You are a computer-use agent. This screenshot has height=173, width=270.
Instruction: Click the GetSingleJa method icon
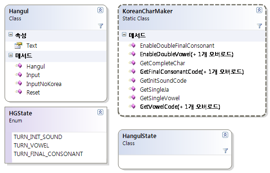click(x=132, y=89)
